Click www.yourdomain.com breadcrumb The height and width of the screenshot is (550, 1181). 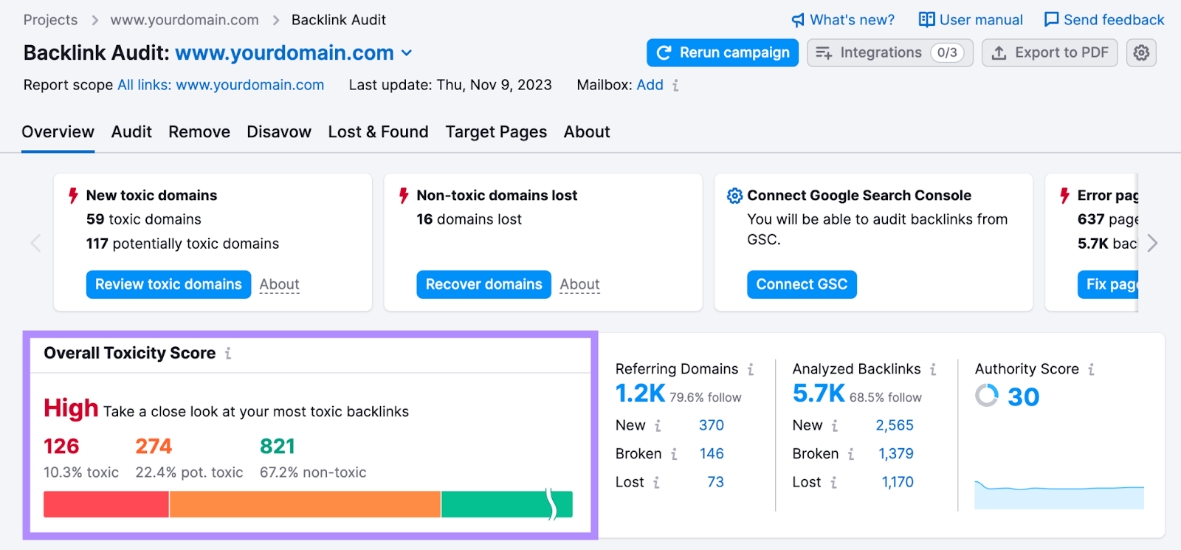click(x=185, y=20)
